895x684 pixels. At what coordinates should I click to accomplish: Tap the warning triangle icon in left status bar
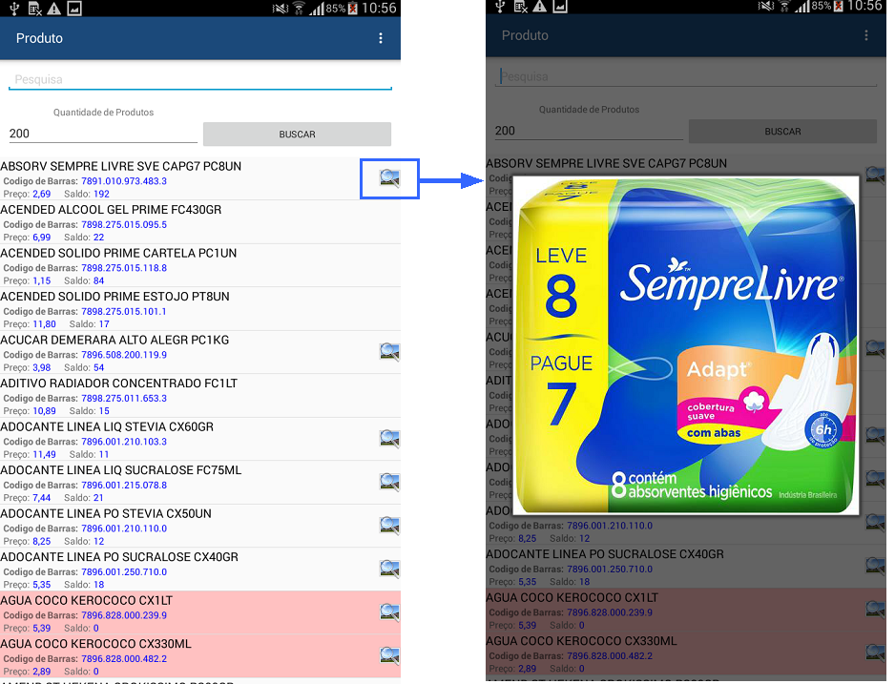[53, 8]
